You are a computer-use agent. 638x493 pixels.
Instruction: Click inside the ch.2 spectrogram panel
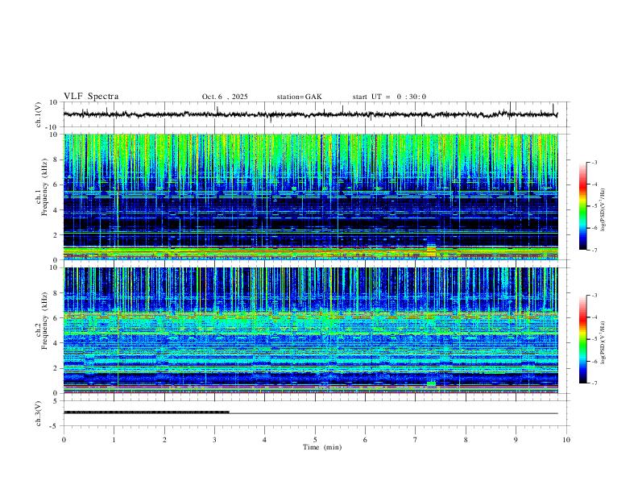(311, 330)
